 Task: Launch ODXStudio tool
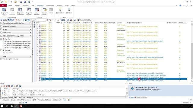(x=69, y=11)
